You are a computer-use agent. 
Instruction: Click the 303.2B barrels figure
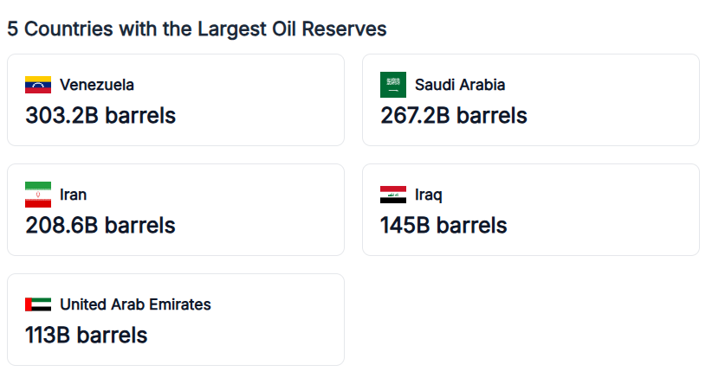(x=100, y=115)
